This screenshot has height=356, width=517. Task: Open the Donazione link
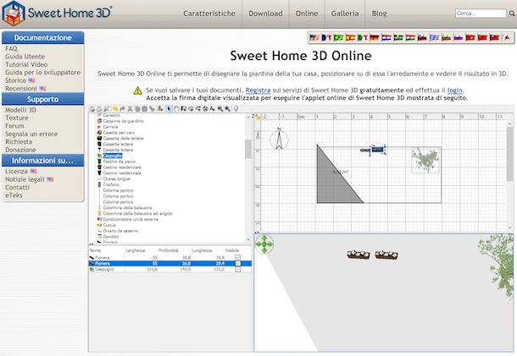pyautogui.click(x=20, y=150)
